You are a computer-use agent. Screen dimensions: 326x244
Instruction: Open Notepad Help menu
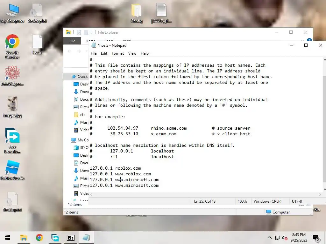click(145, 53)
